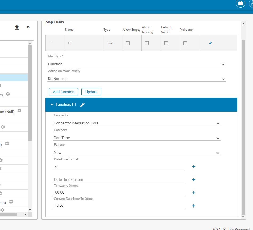Open the Category dropdown showing DateTime
The height and width of the screenshot is (230, 253).
pos(137,138)
